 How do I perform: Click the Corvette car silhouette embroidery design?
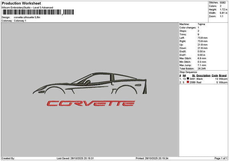(x=90, y=83)
